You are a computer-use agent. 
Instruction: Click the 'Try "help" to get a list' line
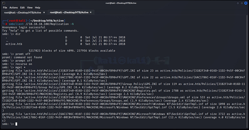[x=40, y=31]
